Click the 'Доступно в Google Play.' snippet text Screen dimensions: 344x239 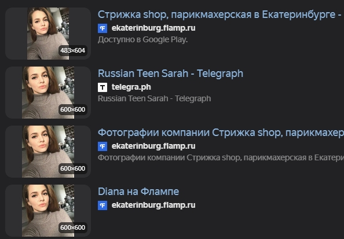(143, 40)
